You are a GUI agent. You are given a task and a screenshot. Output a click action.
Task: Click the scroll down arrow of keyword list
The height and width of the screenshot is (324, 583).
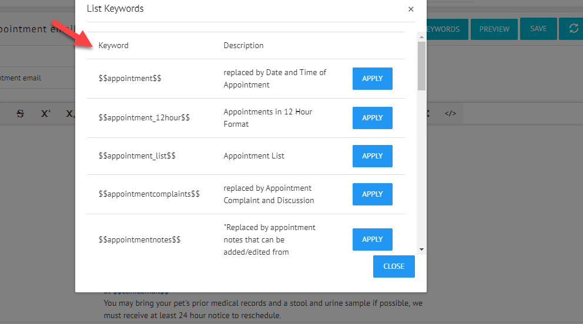[421, 249]
